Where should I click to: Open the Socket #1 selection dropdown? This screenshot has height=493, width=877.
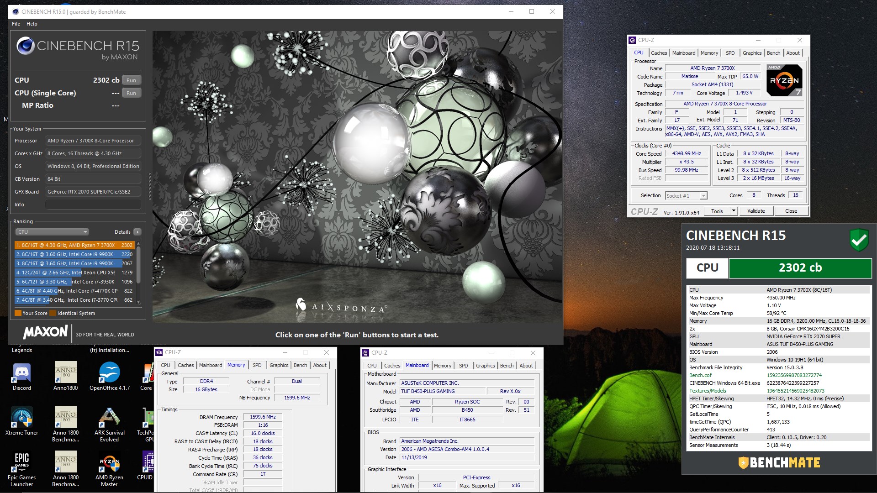point(686,196)
